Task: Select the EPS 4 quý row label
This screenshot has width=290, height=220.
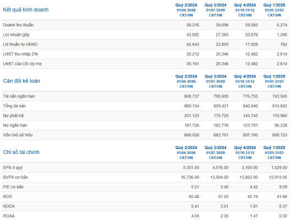Action: (13, 168)
